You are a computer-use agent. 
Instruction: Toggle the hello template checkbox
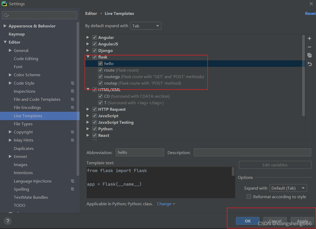tap(100, 63)
